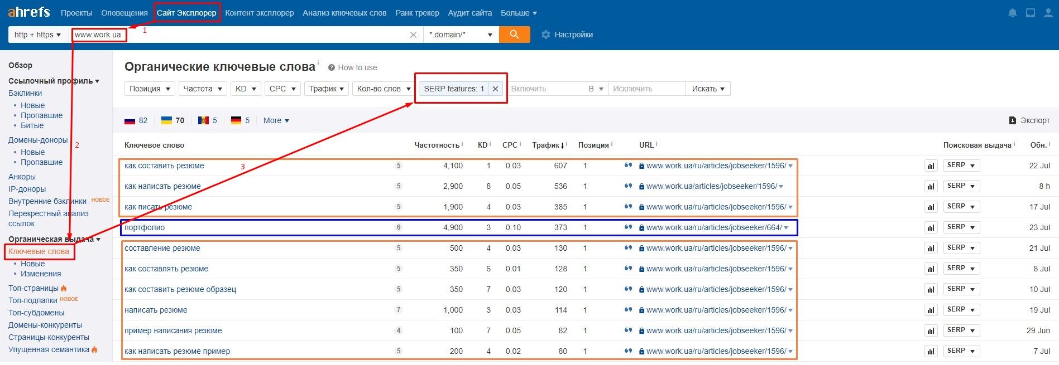1059x365 pixels.
Task: Open Домены-конкуренты in sidebar
Action: [45, 325]
